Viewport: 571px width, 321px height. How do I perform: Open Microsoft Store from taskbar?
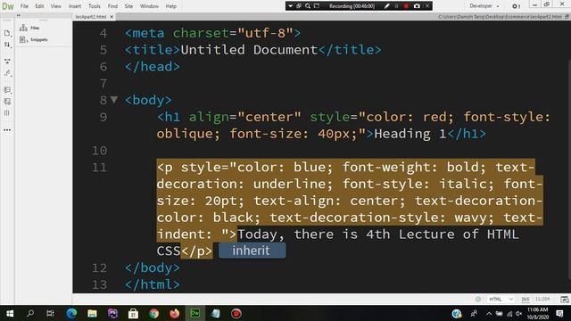click(133, 313)
